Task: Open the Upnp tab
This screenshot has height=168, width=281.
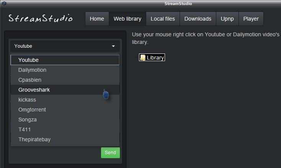Action: [227, 19]
